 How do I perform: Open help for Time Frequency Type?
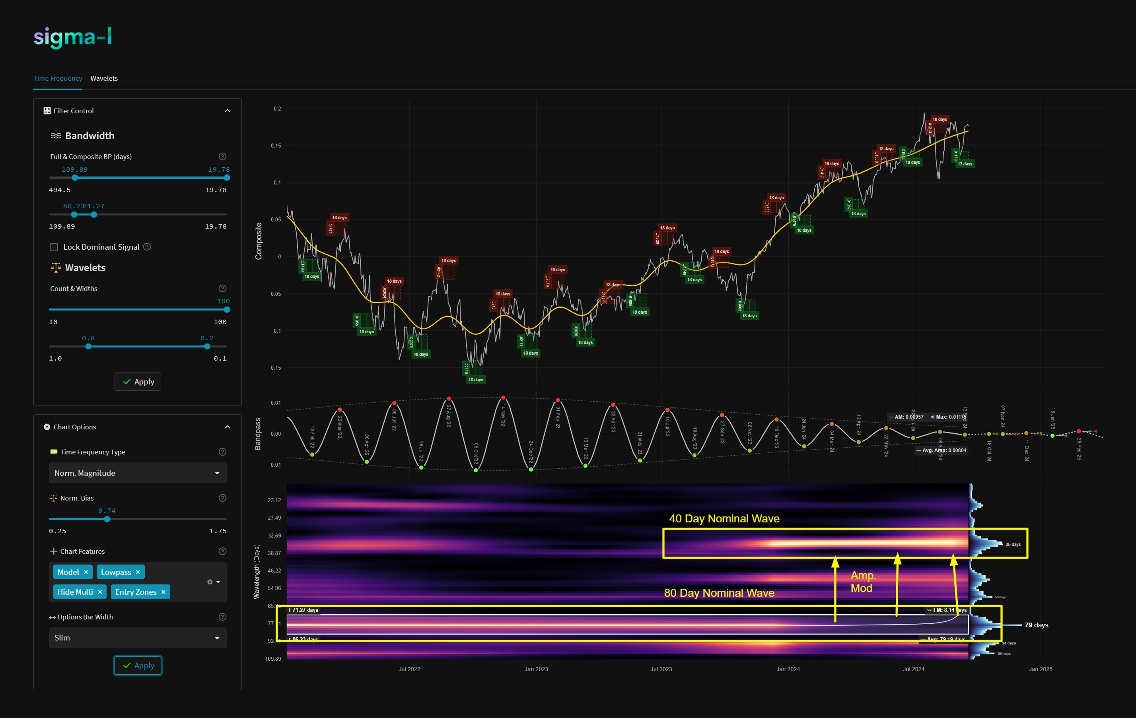223,452
